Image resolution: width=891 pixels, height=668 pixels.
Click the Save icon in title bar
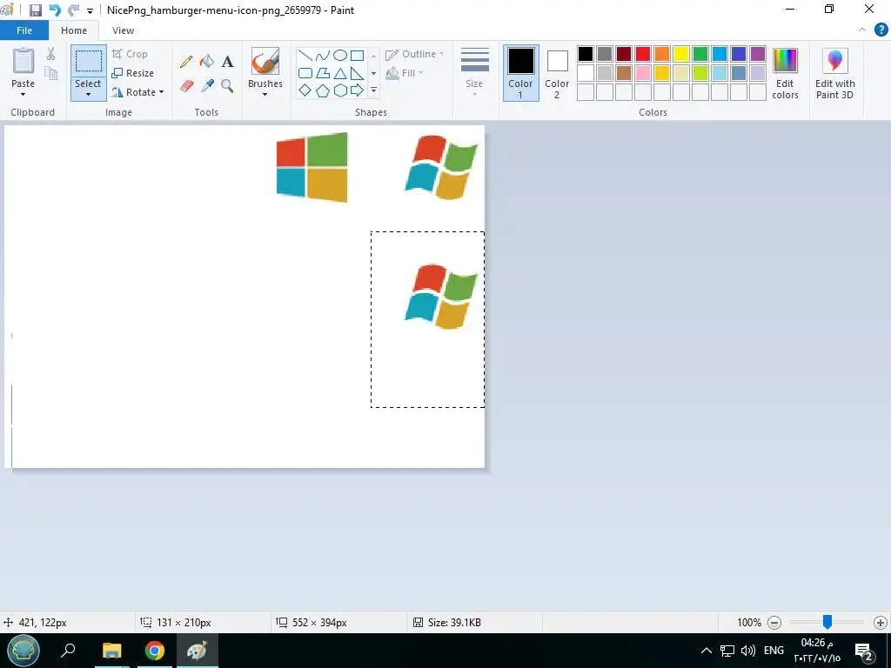tap(35, 10)
